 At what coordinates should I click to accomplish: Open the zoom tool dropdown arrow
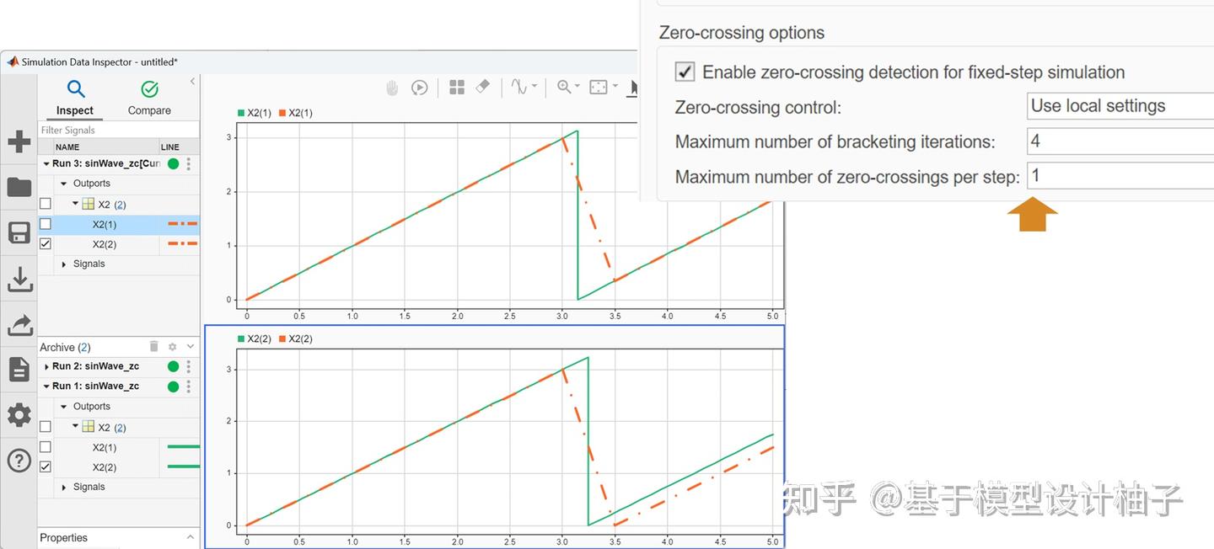577,88
